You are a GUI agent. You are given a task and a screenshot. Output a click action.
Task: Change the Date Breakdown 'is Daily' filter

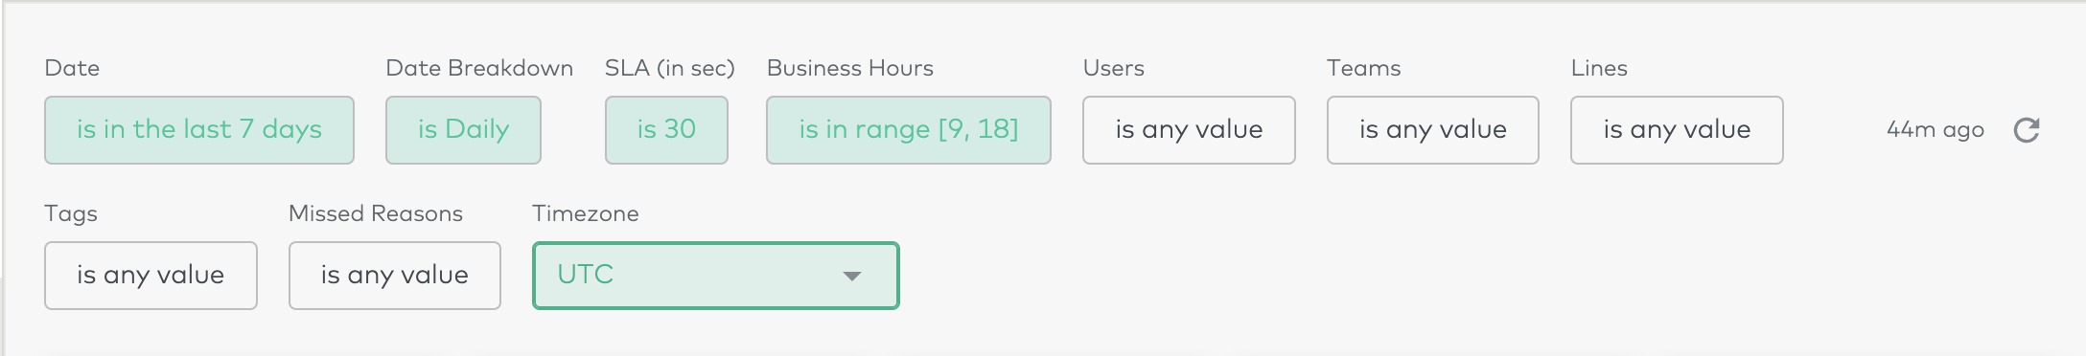463,130
